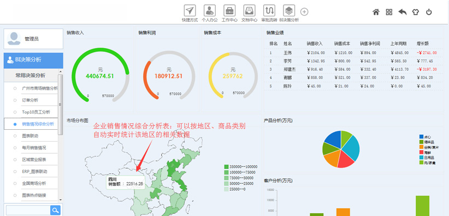Click the 调味品 legend swatch
Viewport: 449px width, 216px height.
[421, 142]
